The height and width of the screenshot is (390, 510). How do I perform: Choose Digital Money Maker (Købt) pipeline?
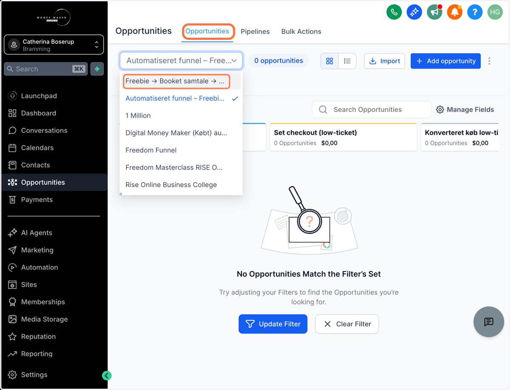pos(181,133)
